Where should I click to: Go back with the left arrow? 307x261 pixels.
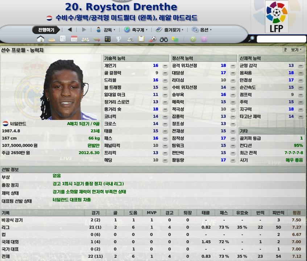(70, 30)
